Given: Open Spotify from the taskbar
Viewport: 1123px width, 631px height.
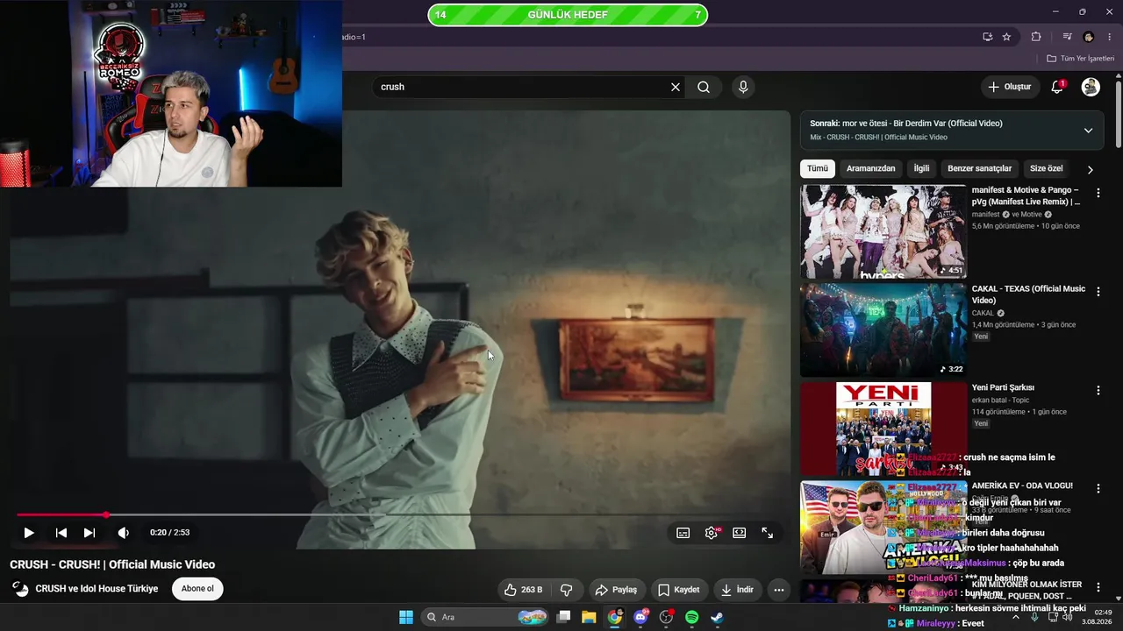Looking at the screenshot, I should click(x=691, y=617).
